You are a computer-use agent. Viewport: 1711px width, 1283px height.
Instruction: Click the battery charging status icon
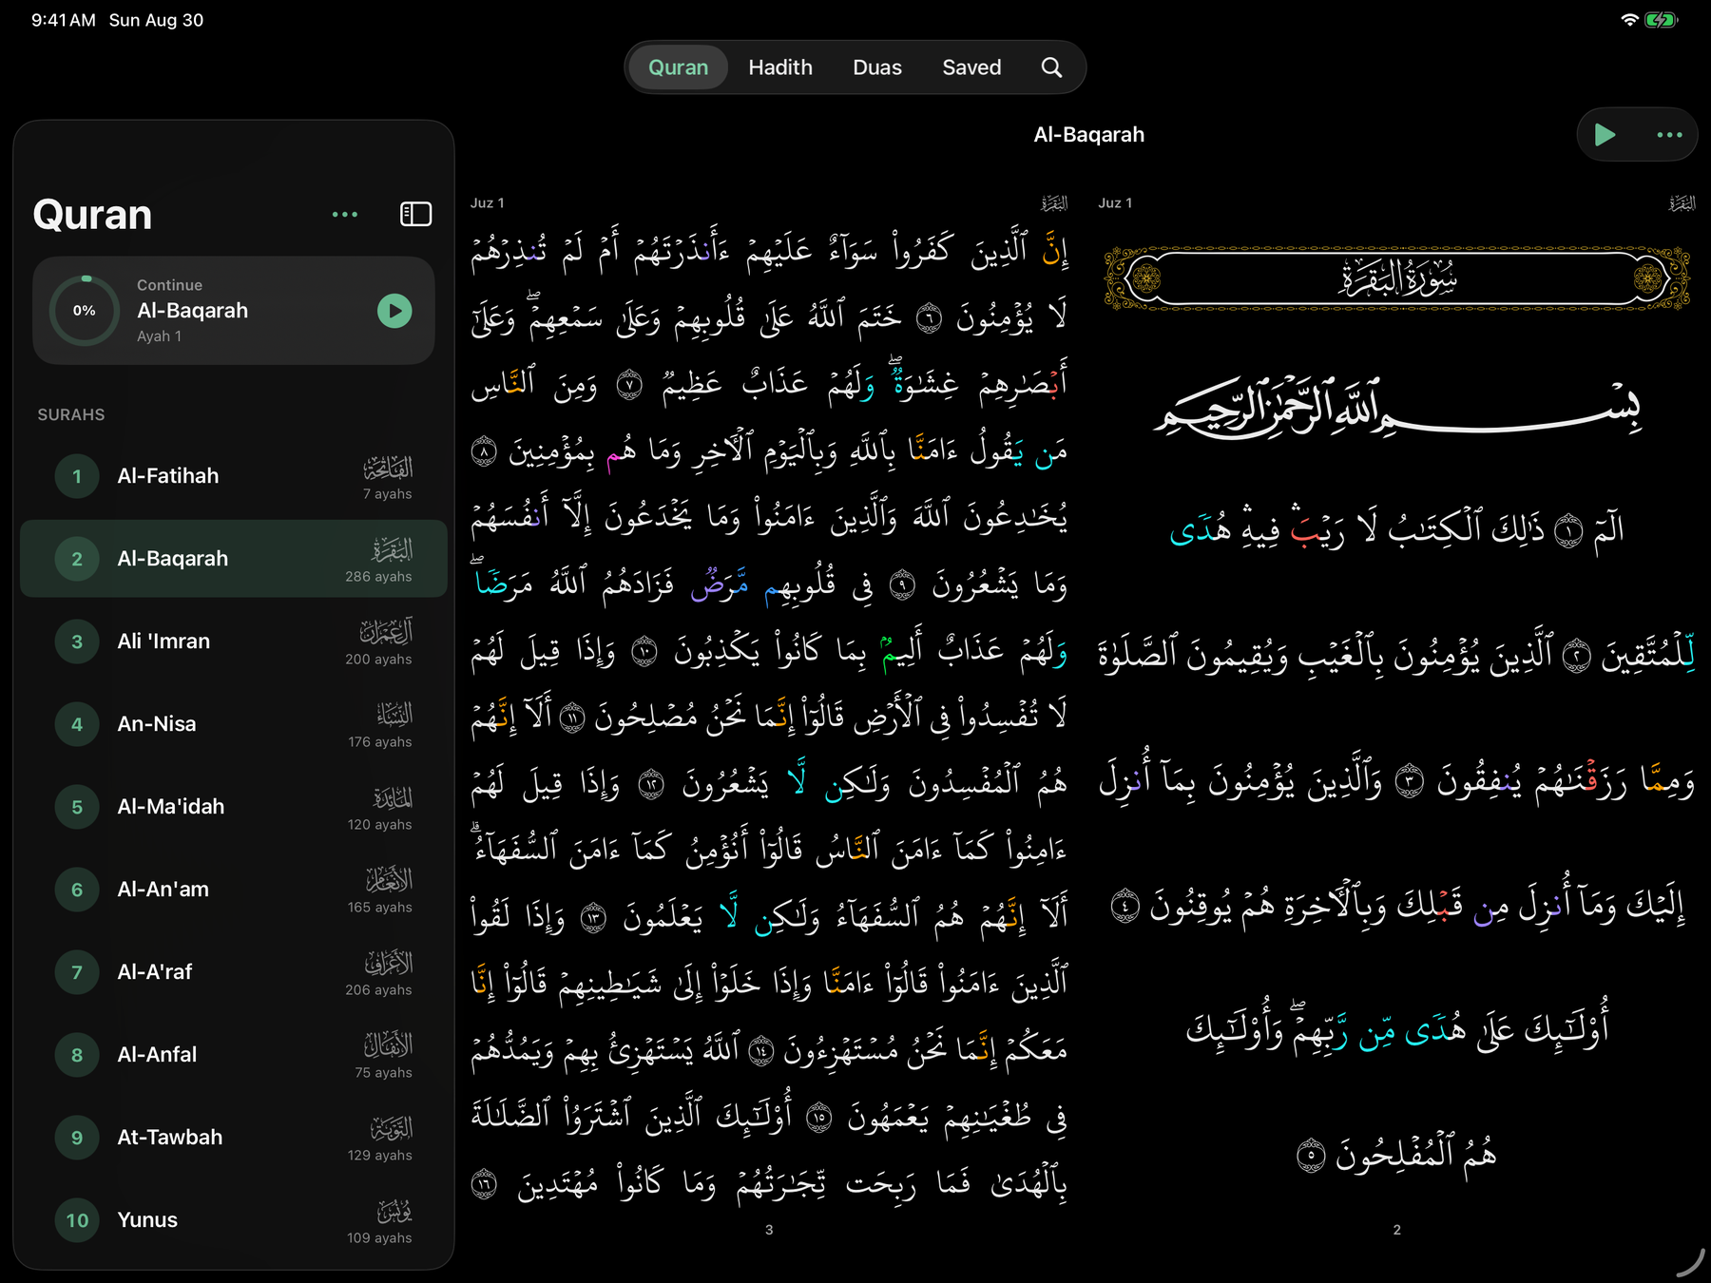click(1661, 20)
